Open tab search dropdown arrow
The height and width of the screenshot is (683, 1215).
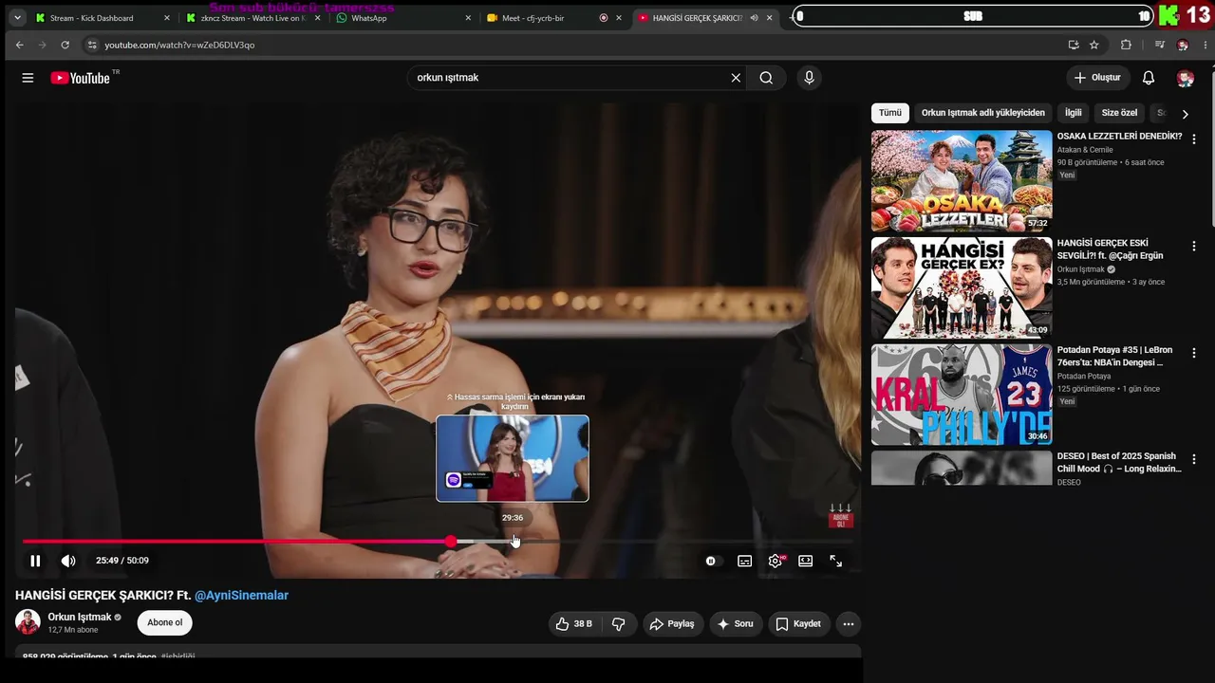(16, 18)
